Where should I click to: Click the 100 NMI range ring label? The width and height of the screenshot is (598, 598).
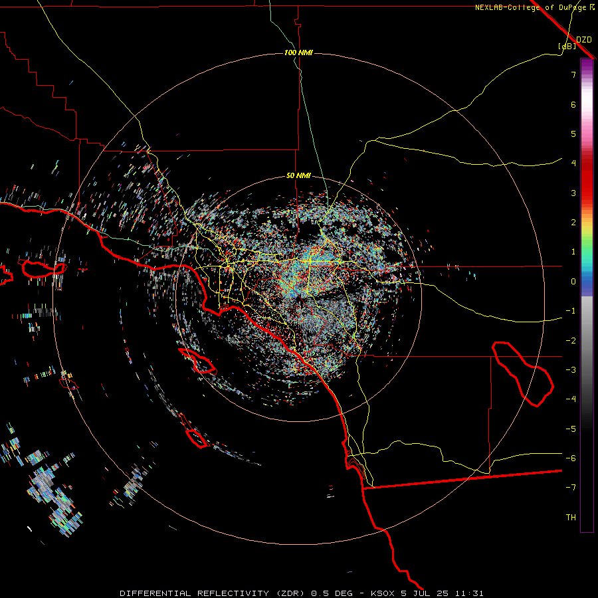pos(298,52)
